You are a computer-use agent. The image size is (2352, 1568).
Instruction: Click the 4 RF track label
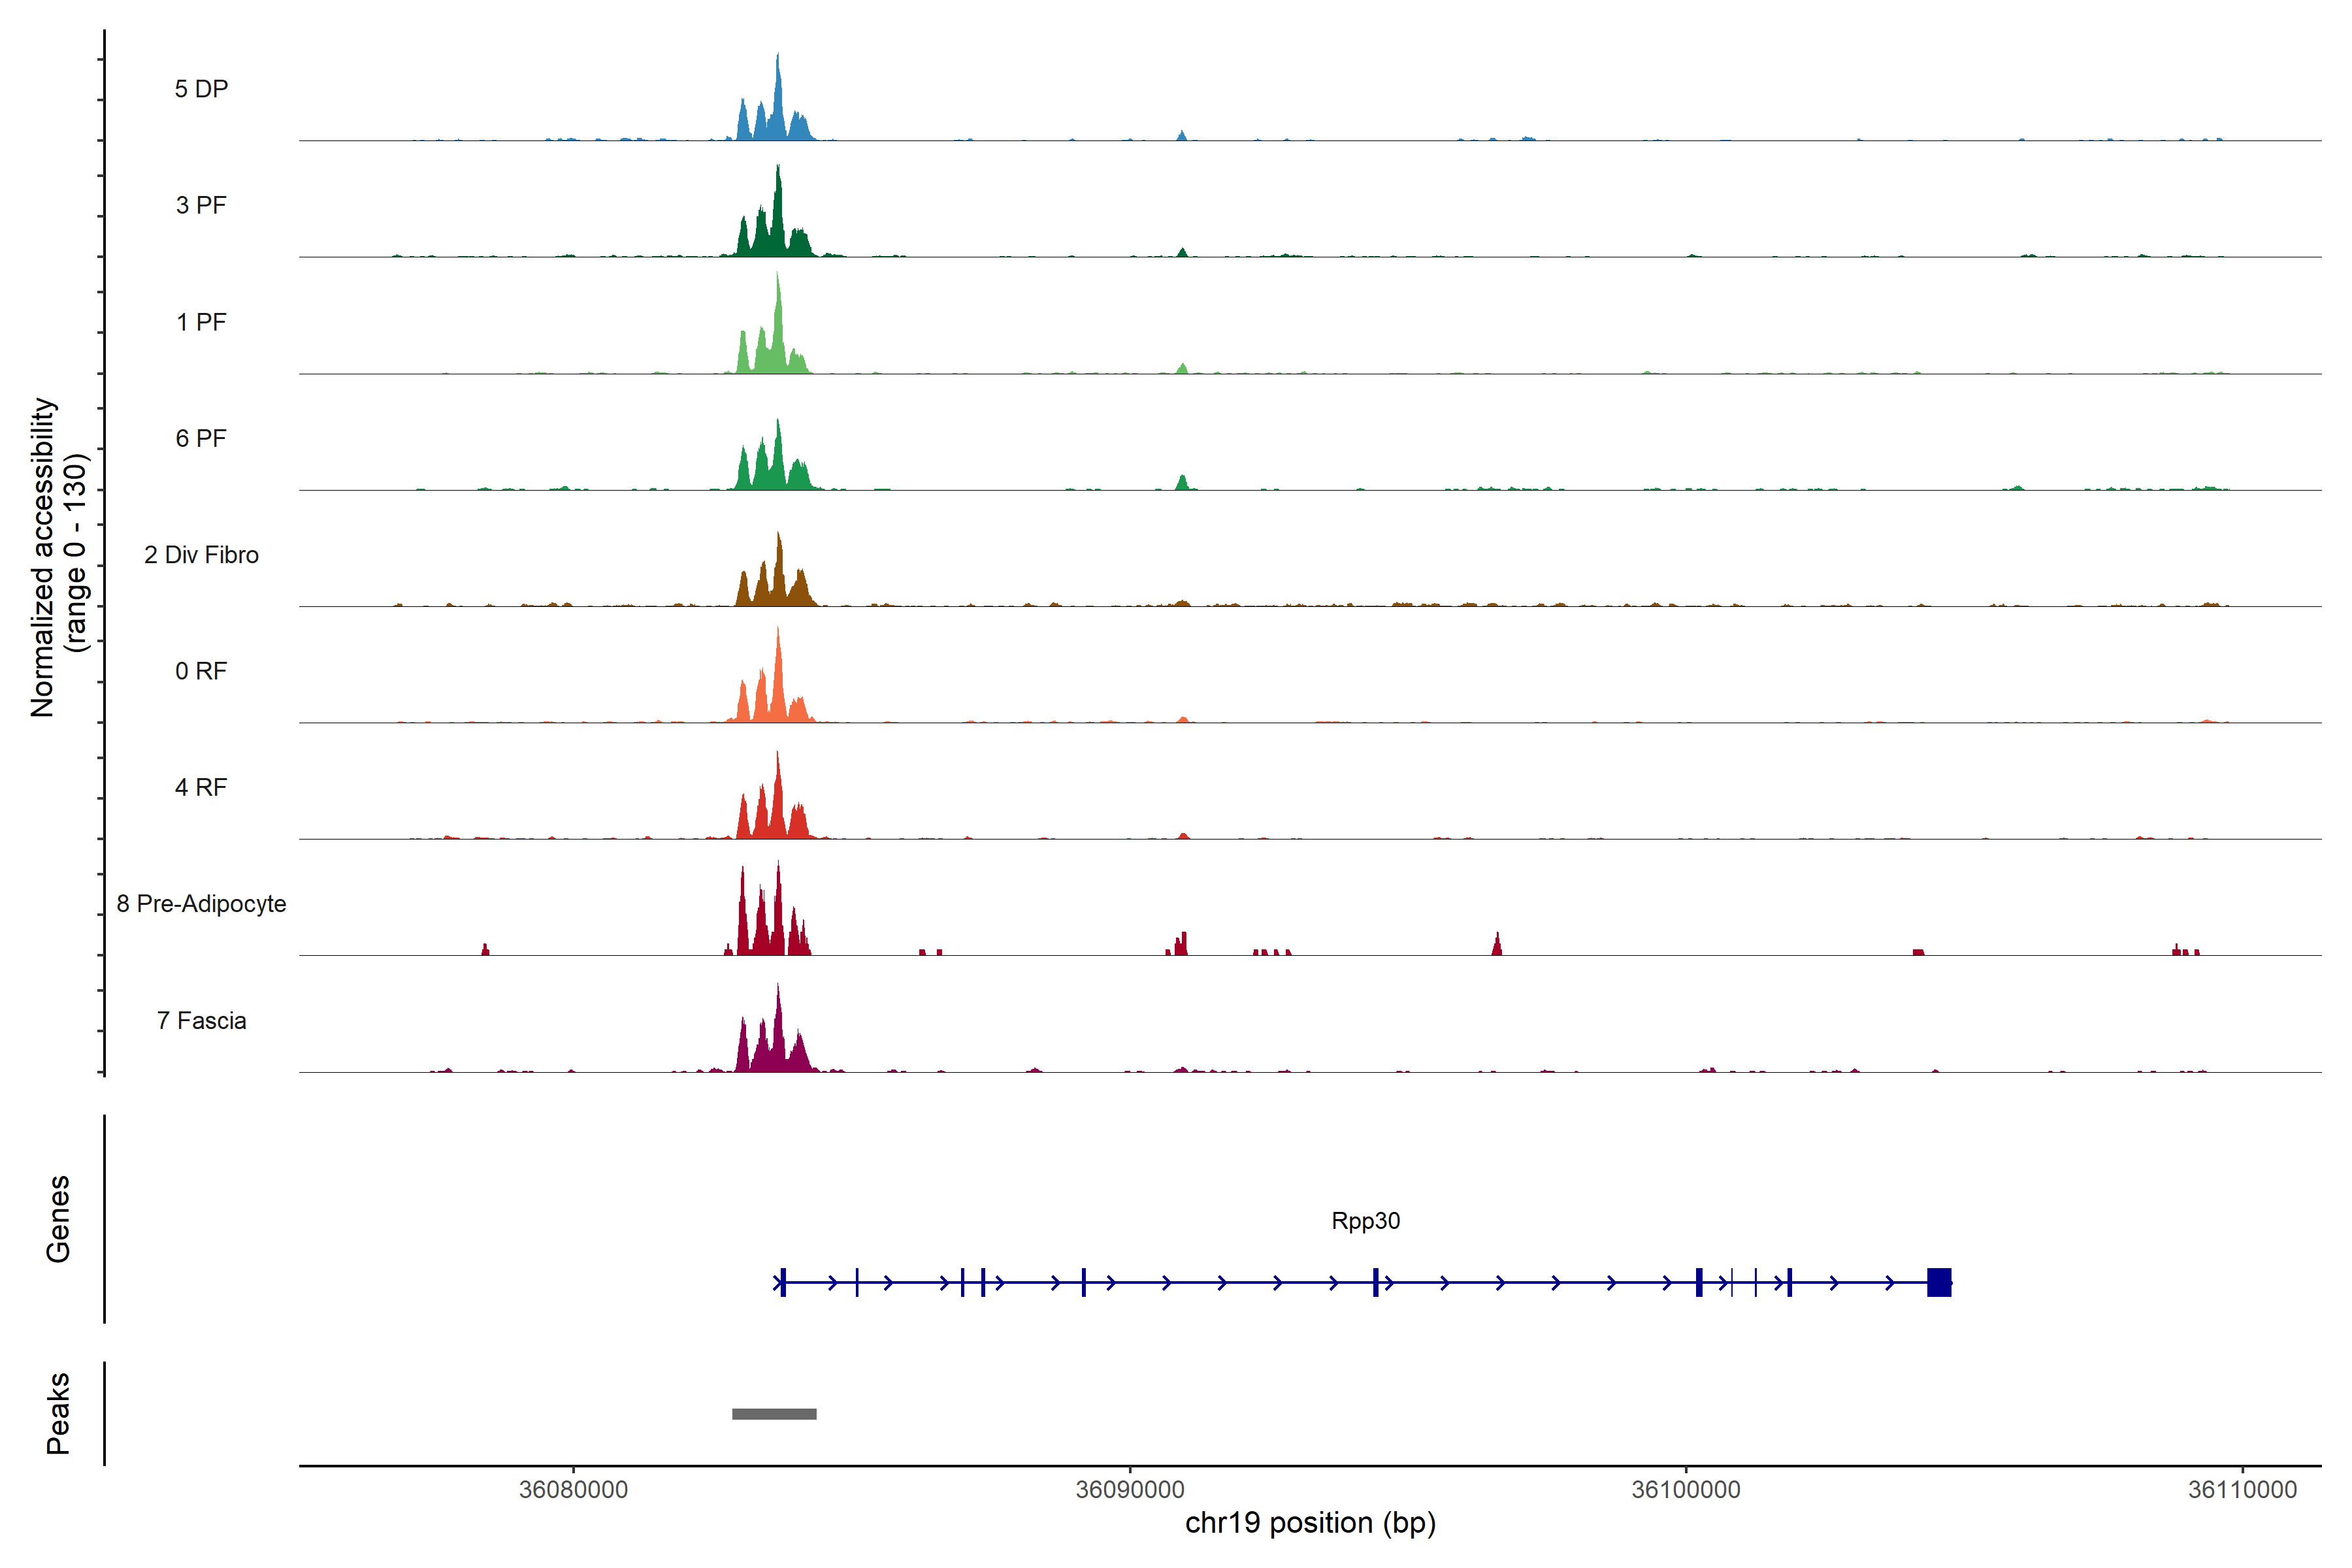(201, 787)
